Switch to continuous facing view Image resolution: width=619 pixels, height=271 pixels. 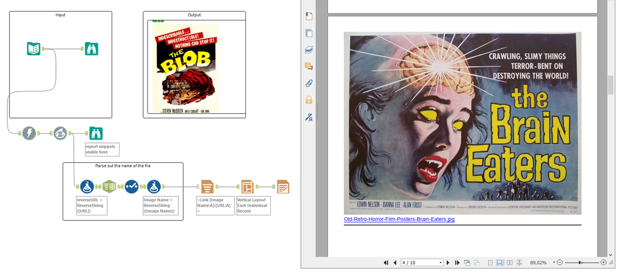(x=519, y=263)
